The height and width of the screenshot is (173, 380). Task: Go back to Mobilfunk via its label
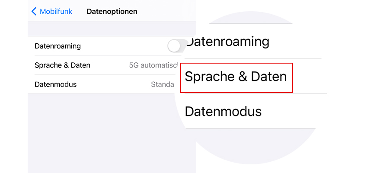pyautogui.click(x=56, y=12)
